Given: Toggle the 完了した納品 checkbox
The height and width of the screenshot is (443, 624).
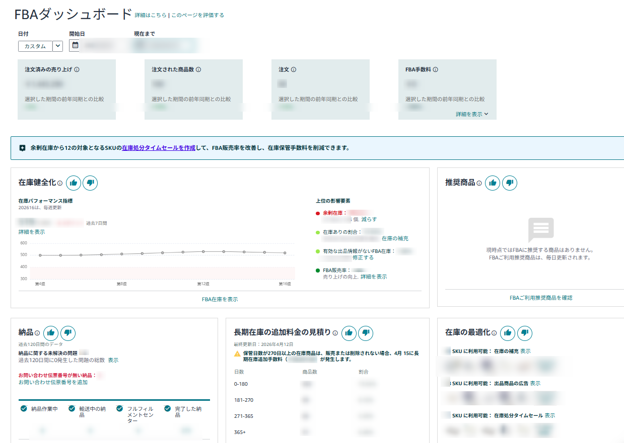Looking at the screenshot, I should tap(167, 409).
